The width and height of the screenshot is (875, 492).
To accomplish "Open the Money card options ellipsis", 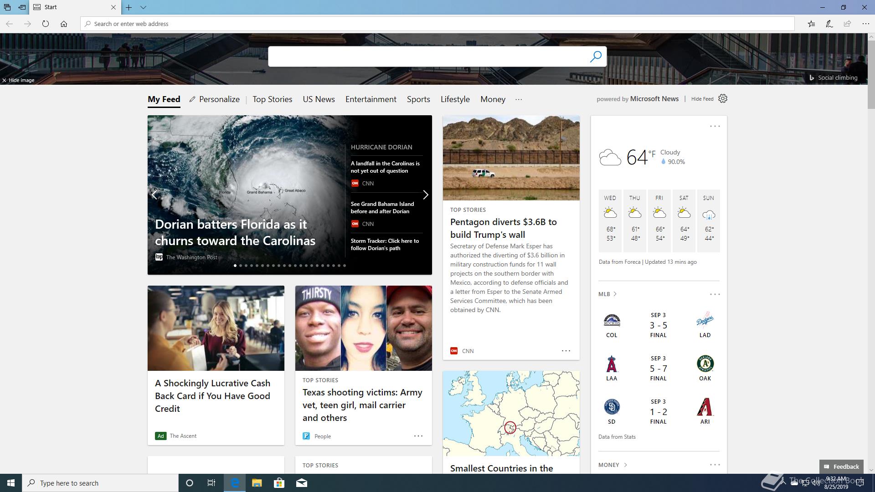I will click(x=715, y=465).
